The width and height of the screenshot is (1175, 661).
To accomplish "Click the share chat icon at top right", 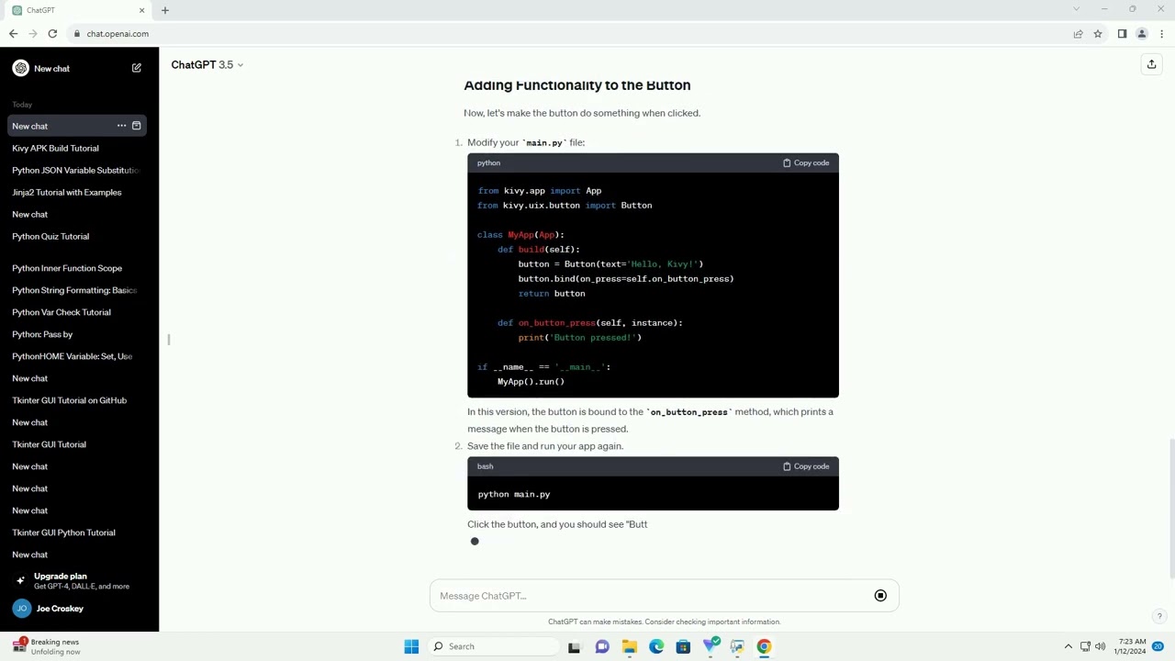I will 1151,64.
